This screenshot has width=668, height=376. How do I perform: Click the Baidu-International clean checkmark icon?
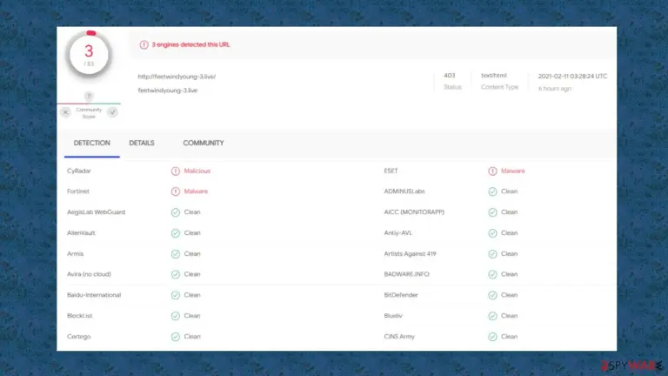[x=176, y=295]
